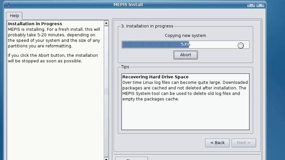Click the 53% installation progress bar
The image size is (285, 160).
point(185,44)
